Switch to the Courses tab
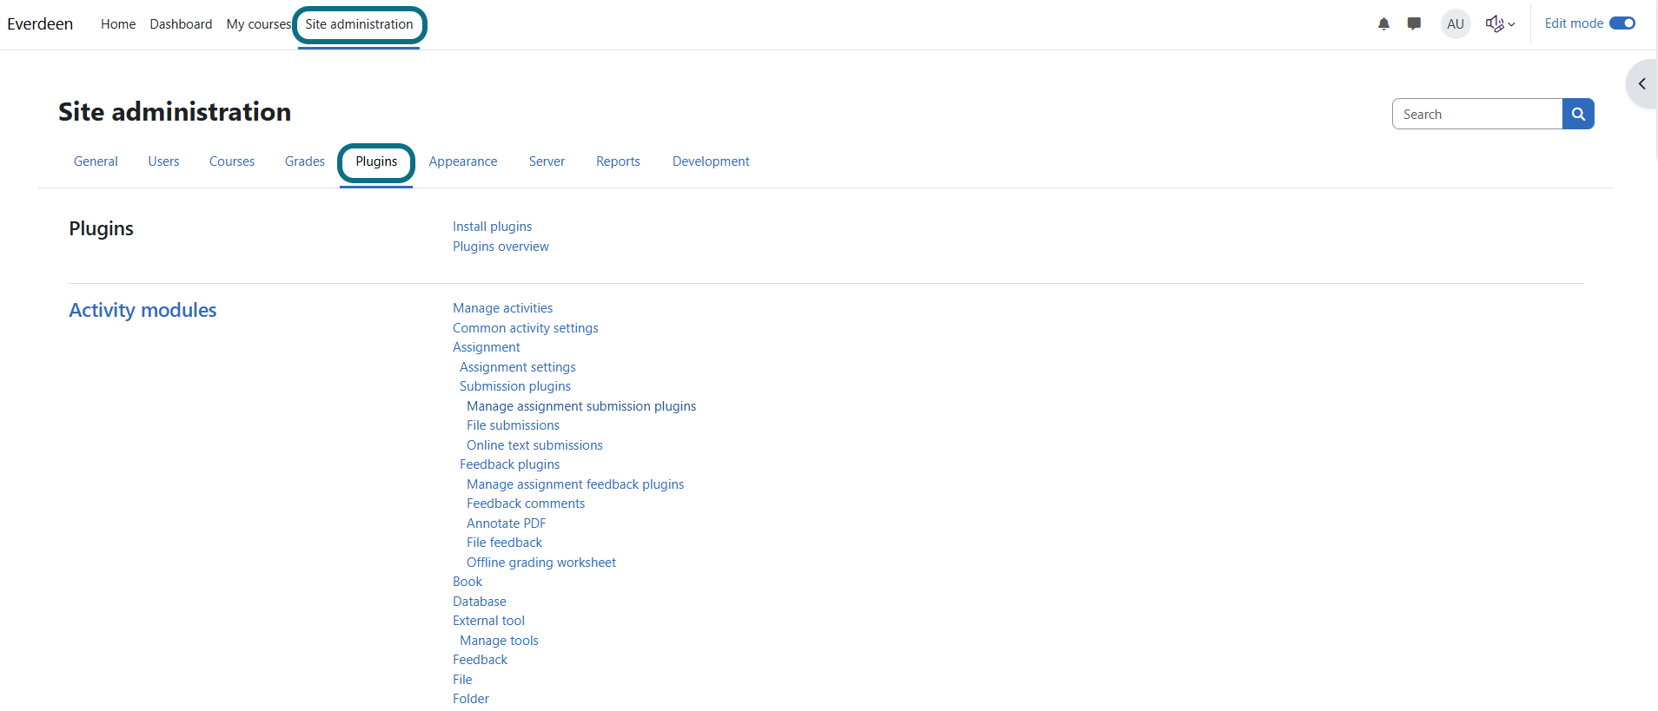 click(x=232, y=161)
